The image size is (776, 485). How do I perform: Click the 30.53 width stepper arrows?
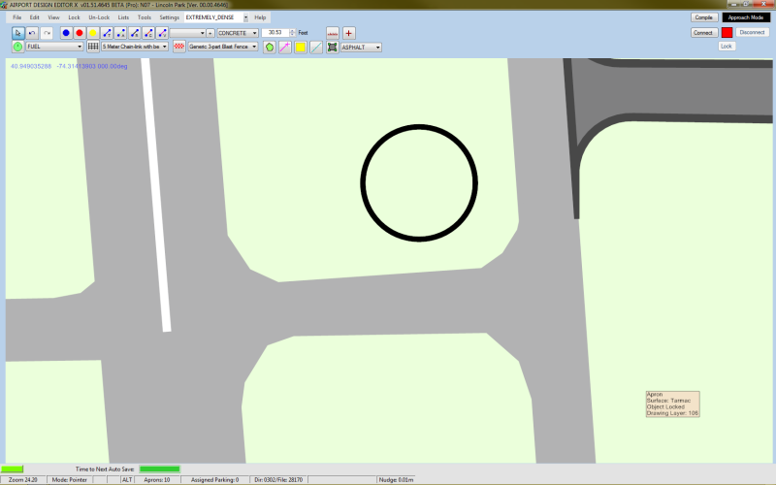(x=293, y=33)
